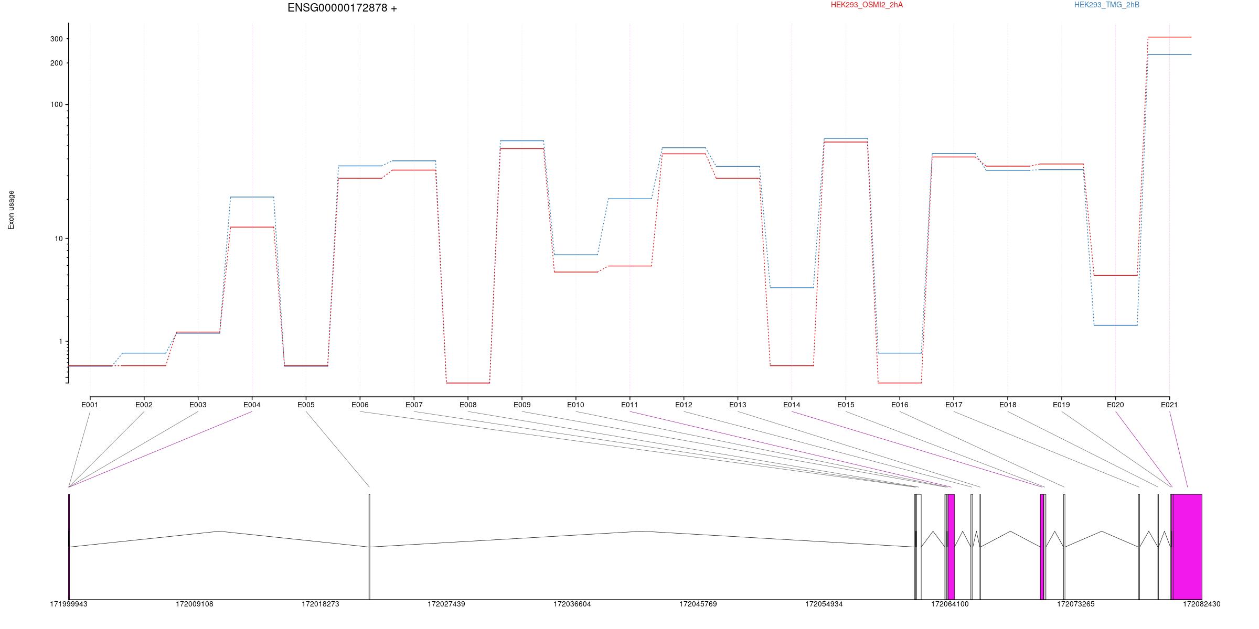Click exon label E007
This screenshot has height=629, width=1259.
pyautogui.click(x=414, y=405)
